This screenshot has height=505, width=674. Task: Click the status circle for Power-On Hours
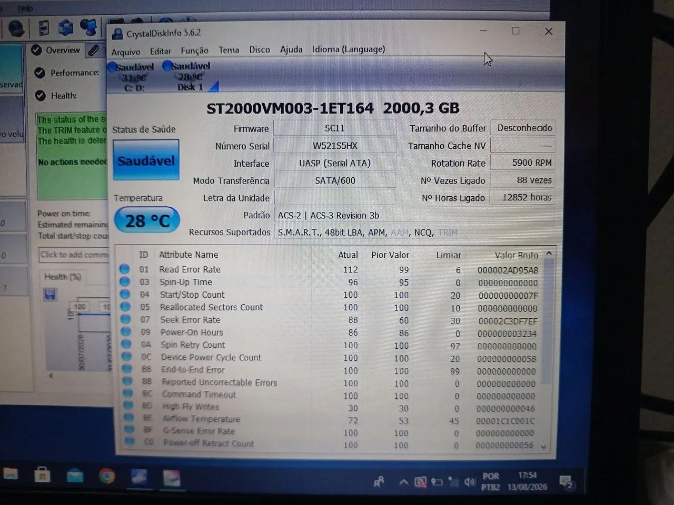click(x=126, y=332)
